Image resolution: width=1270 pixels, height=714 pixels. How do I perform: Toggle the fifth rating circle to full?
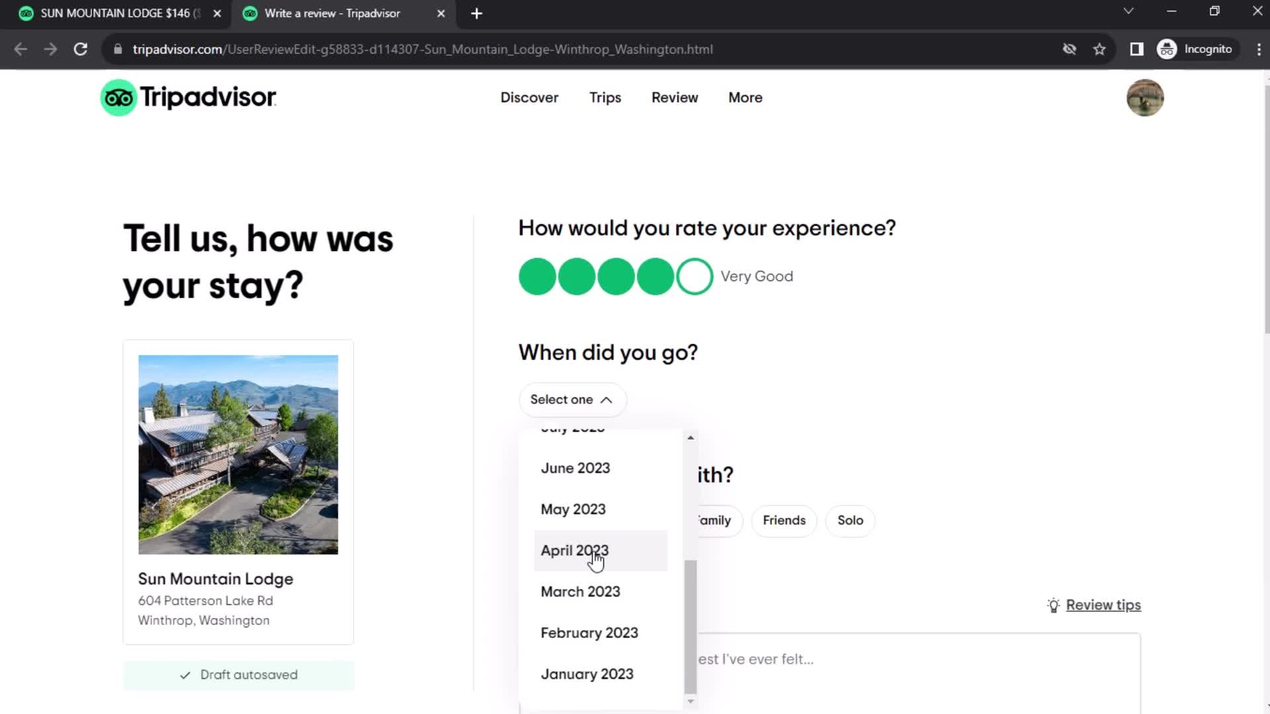pos(695,276)
